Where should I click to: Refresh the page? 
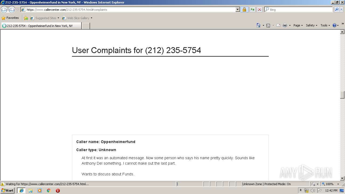click(x=253, y=10)
